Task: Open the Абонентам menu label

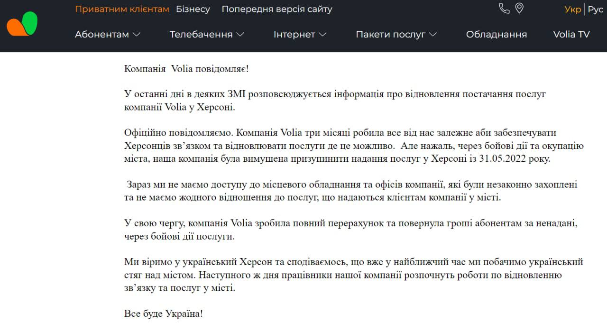Action: point(102,34)
